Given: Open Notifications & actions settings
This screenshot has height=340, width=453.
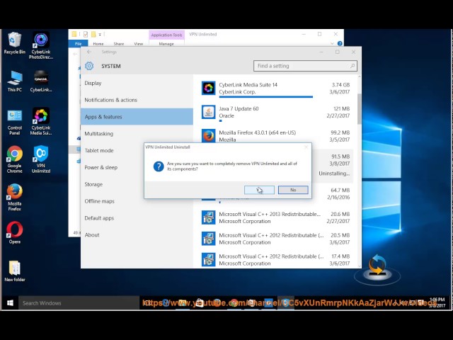Looking at the screenshot, I should click(x=111, y=100).
